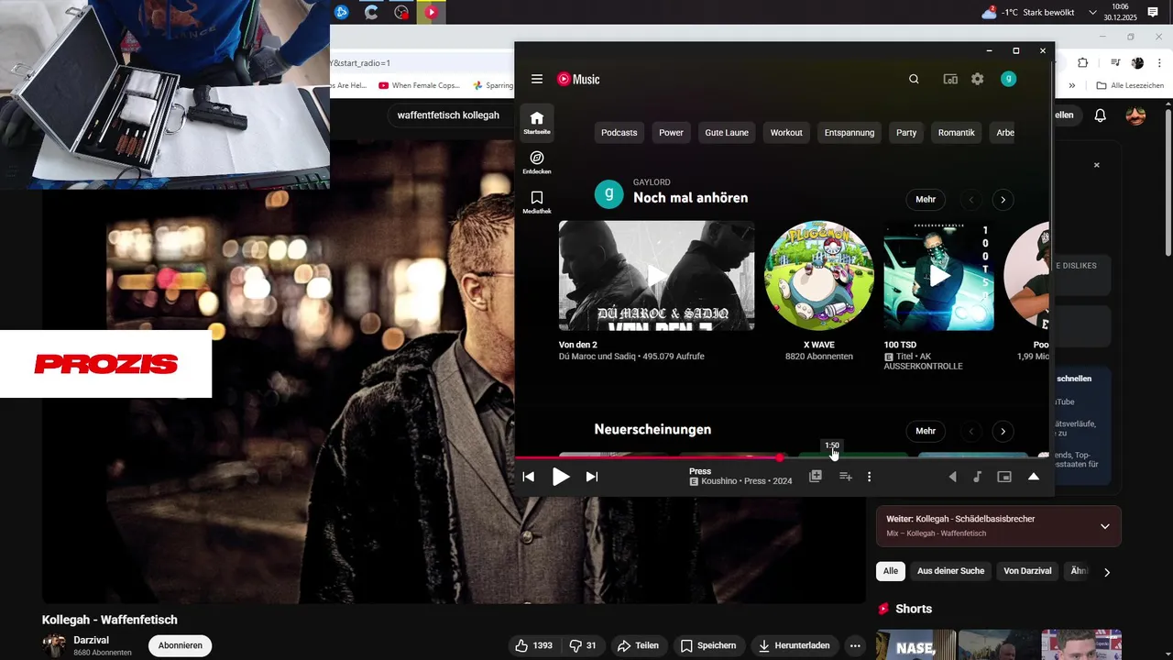
Task: Go to next items in Neuerscheinungen
Action: point(1003,431)
